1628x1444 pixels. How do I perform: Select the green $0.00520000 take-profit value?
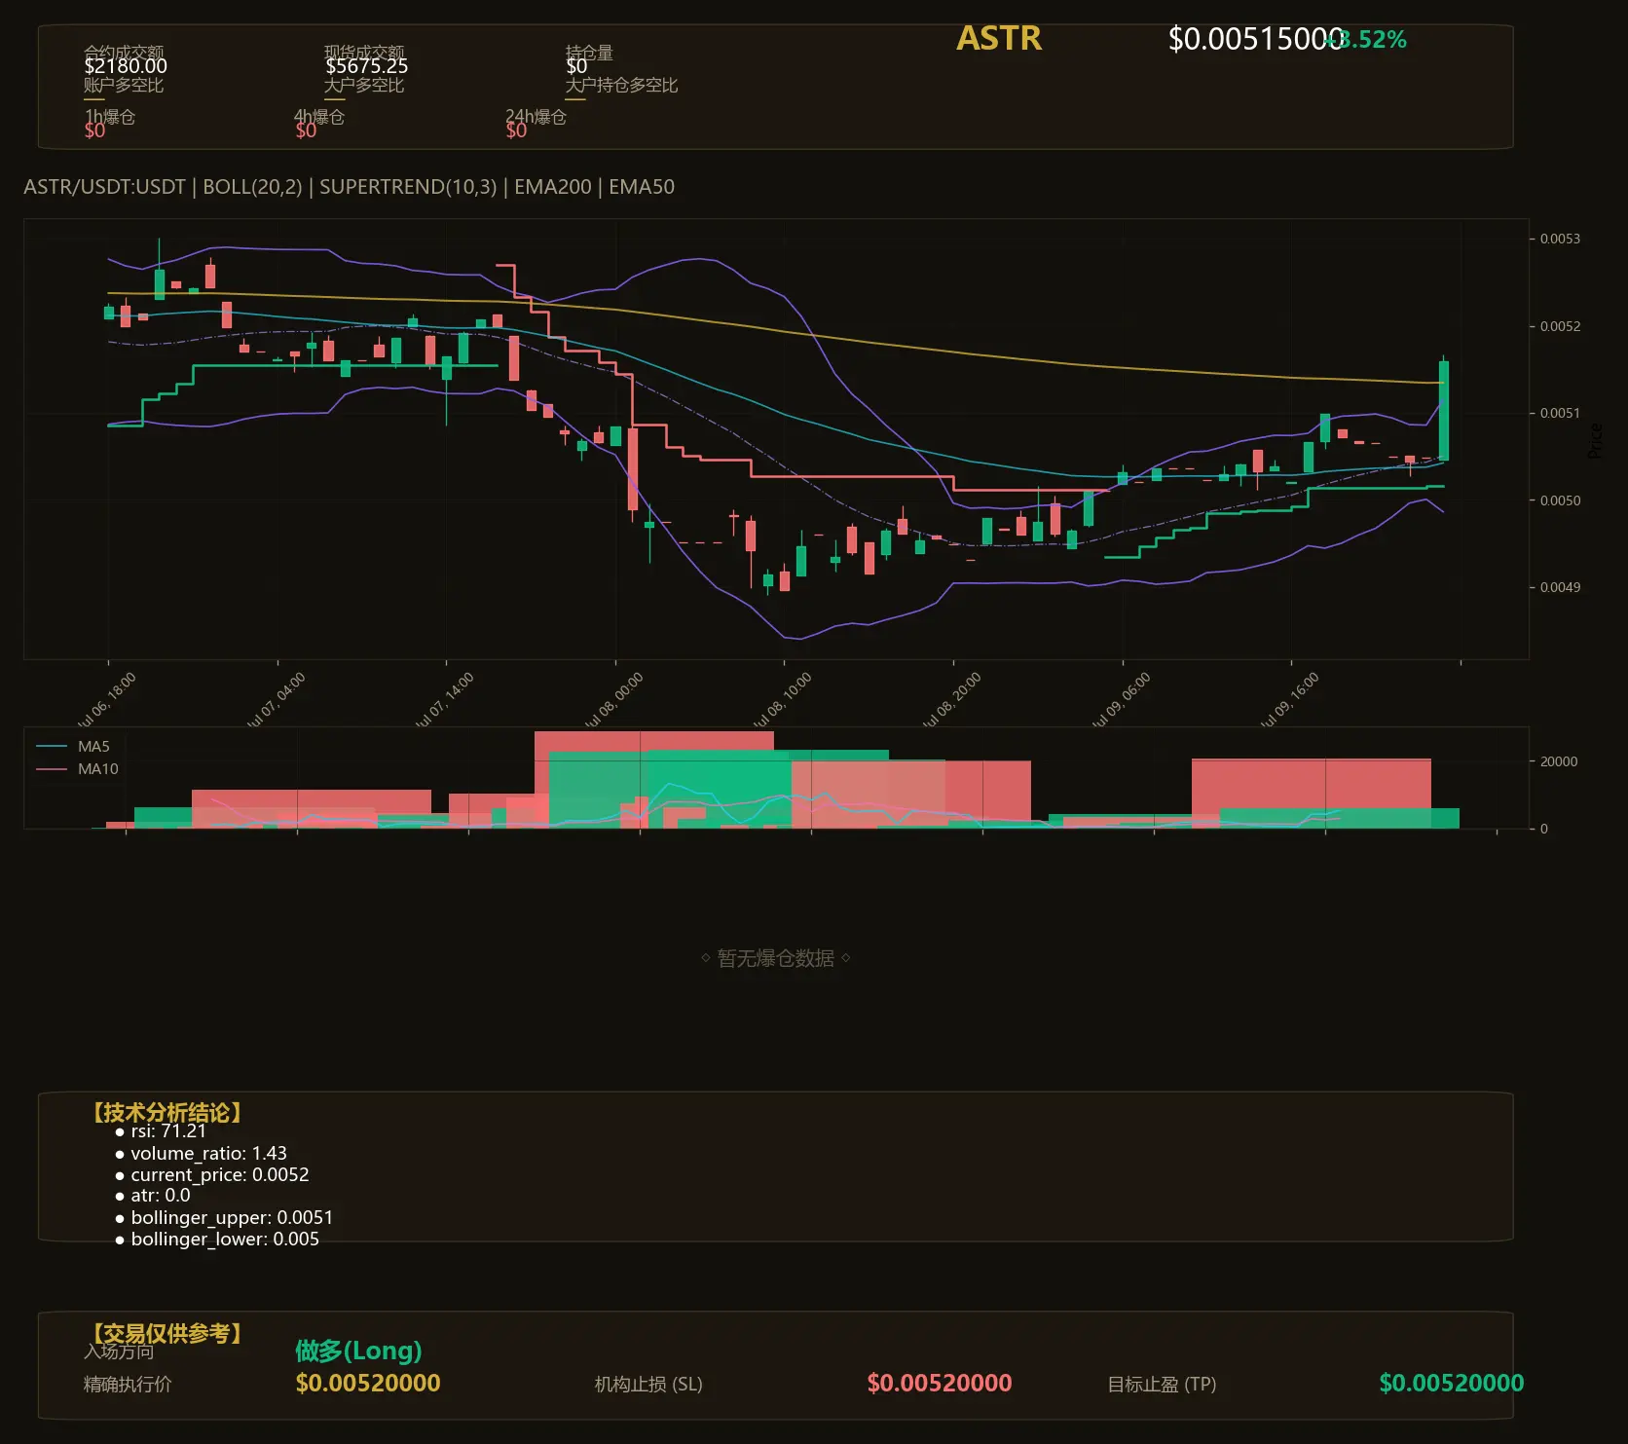[x=1452, y=1384]
